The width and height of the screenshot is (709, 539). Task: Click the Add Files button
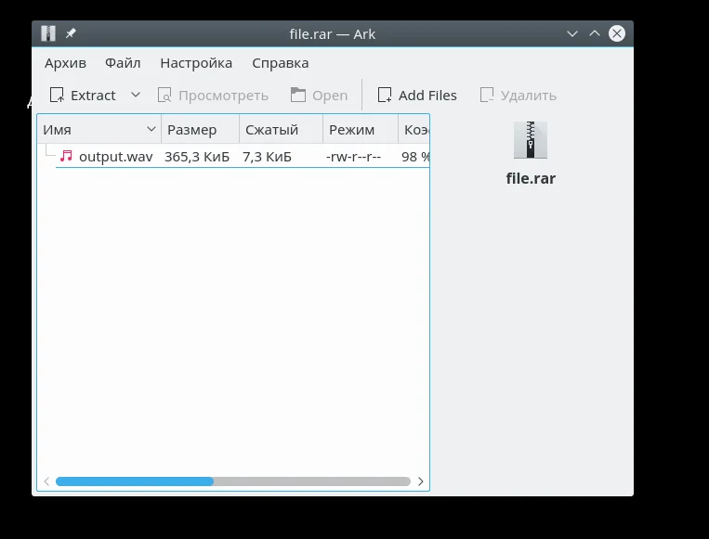click(x=417, y=96)
